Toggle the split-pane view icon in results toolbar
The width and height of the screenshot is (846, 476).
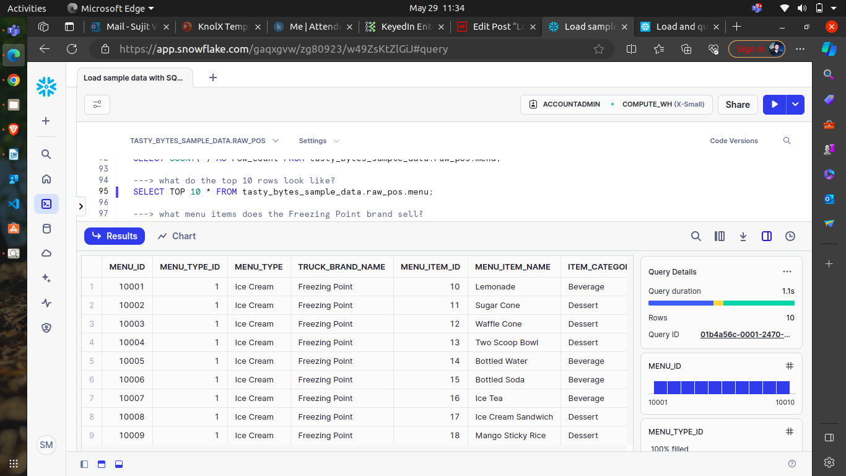767,236
